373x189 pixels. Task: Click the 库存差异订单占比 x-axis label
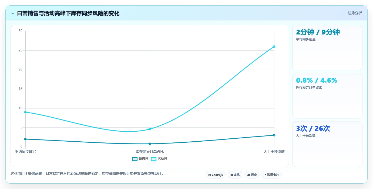click(x=150, y=152)
